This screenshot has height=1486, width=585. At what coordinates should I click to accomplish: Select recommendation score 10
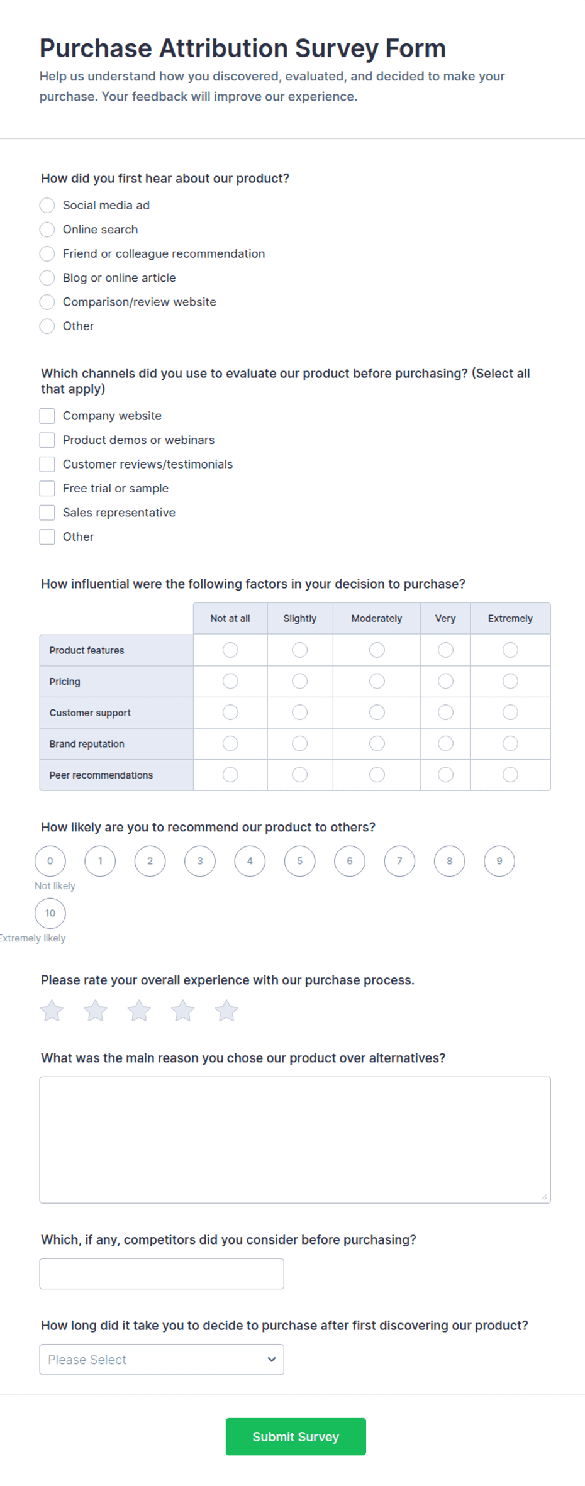point(50,913)
